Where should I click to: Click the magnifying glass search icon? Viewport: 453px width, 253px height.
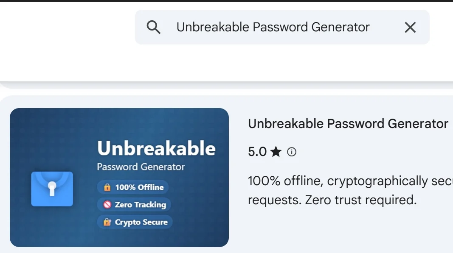coord(153,27)
